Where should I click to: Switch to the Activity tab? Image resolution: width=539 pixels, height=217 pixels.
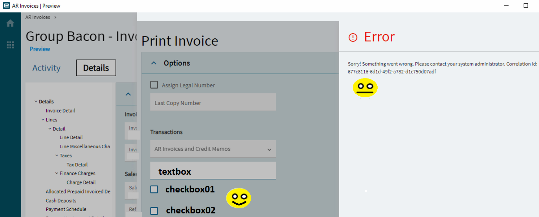tap(46, 68)
